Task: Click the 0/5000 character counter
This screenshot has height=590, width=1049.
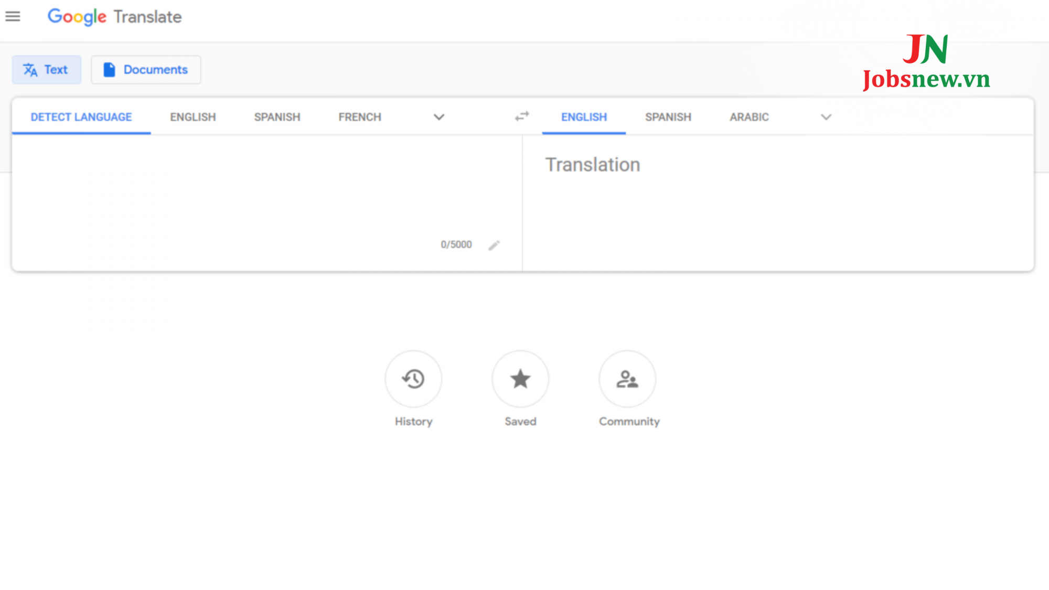Action: click(456, 245)
